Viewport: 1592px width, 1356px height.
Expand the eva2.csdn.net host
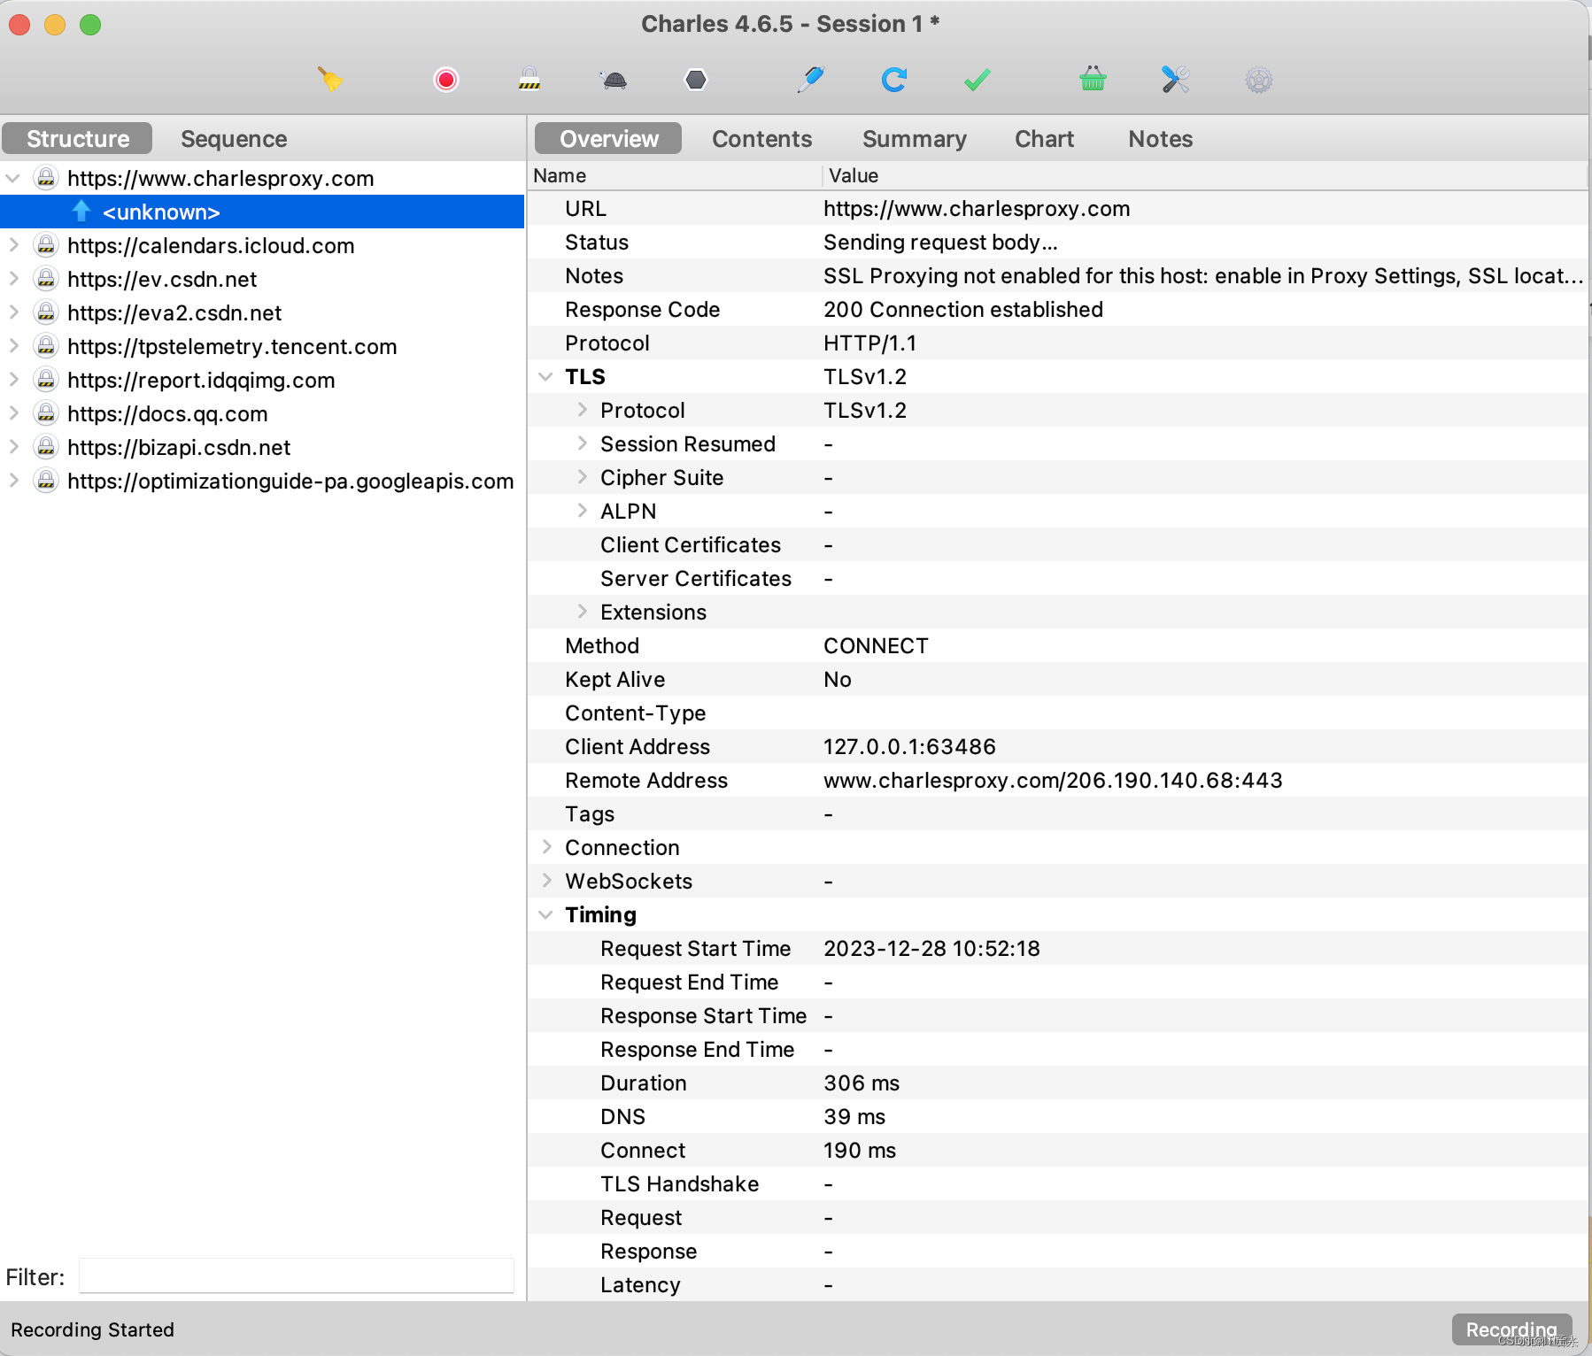(x=13, y=312)
